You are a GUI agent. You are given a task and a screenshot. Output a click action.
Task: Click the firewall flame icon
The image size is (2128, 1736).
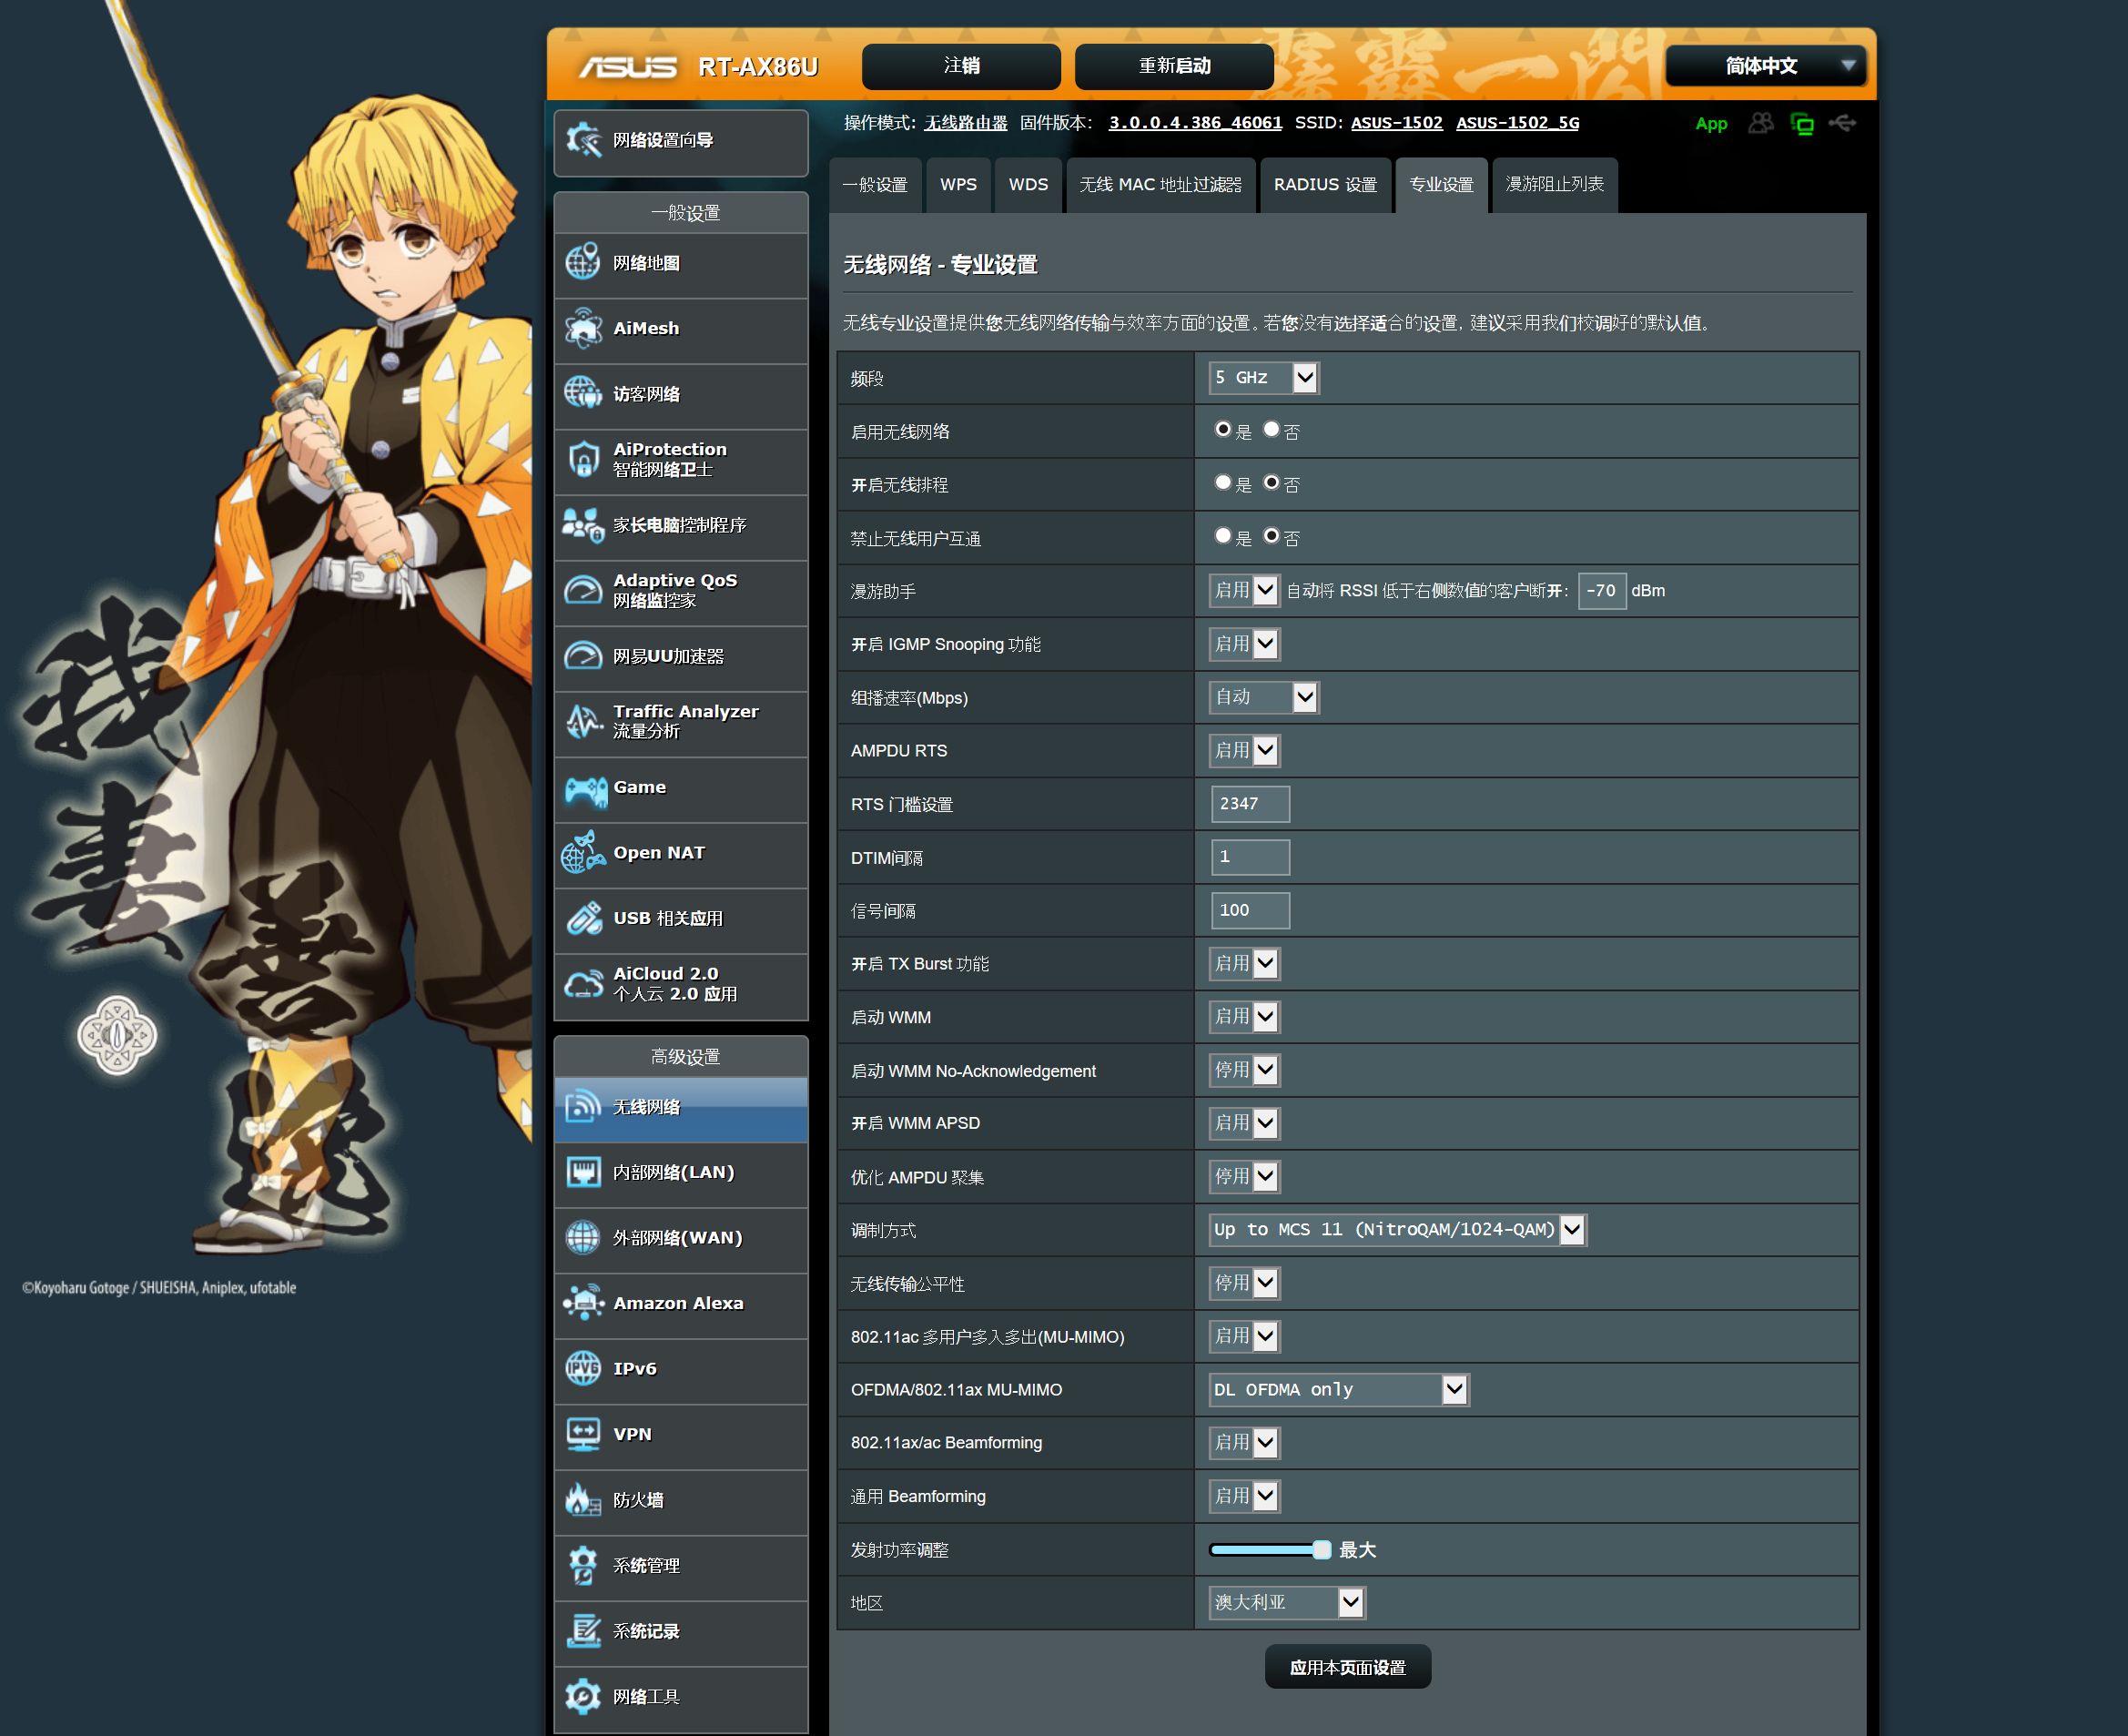click(583, 1499)
